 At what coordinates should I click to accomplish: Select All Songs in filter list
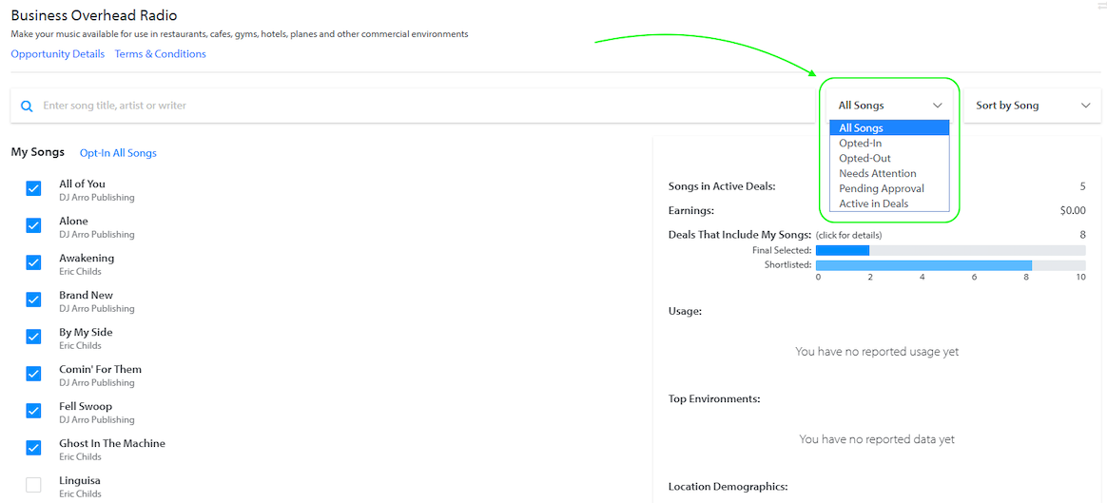pos(889,127)
